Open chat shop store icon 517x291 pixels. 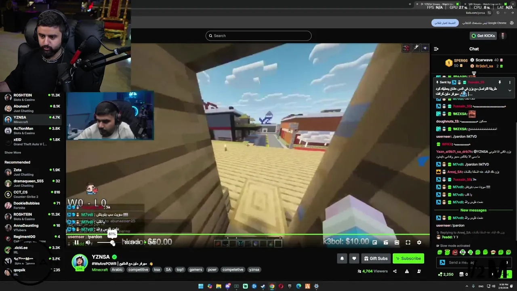point(461,274)
